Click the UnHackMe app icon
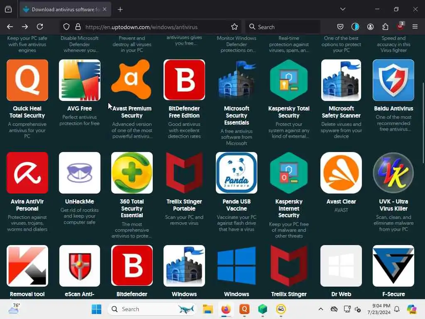425x319 pixels. [80, 173]
